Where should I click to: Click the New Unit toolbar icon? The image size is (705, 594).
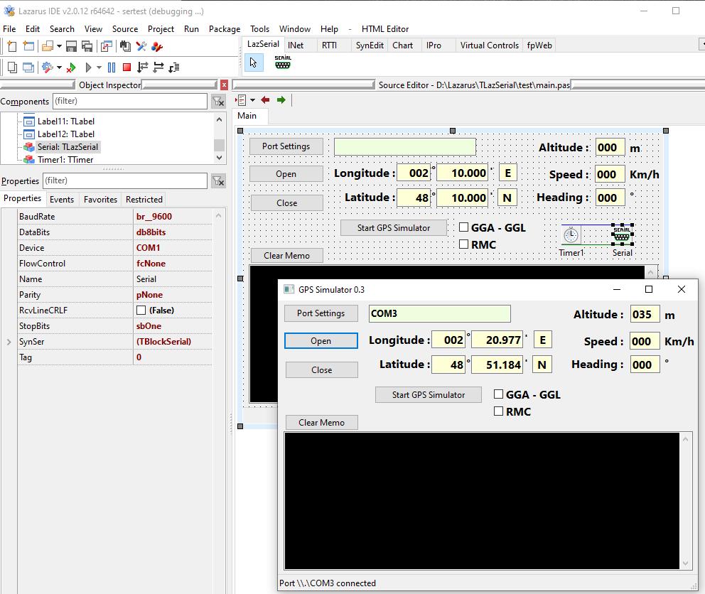(x=12, y=46)
